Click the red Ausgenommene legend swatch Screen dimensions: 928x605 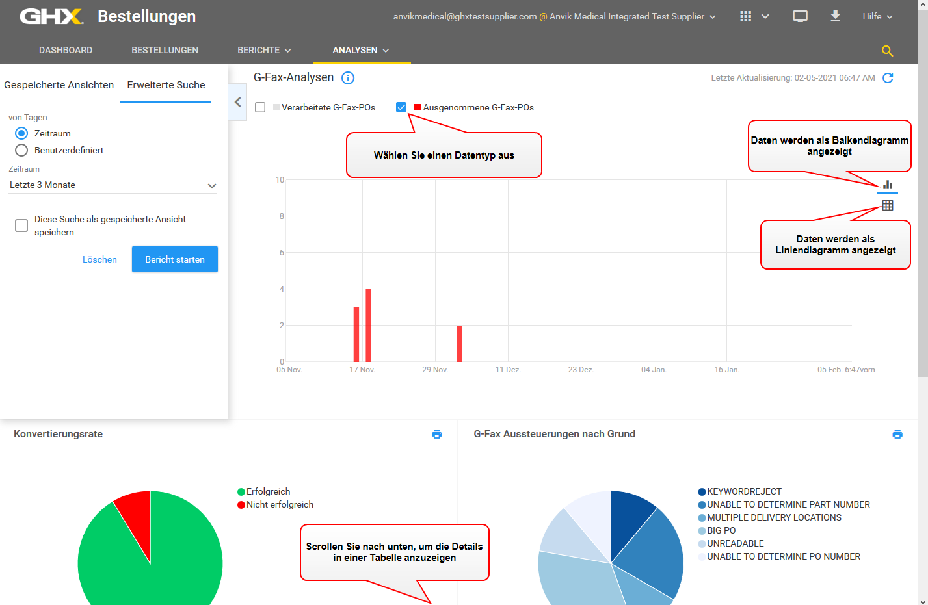pos(418,107)
